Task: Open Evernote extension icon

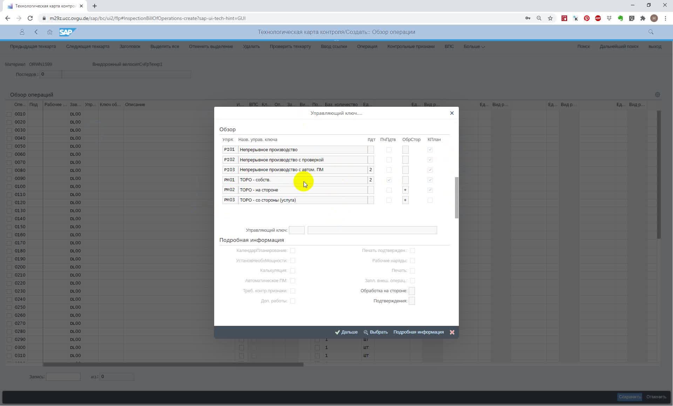Action: point(620,18)
